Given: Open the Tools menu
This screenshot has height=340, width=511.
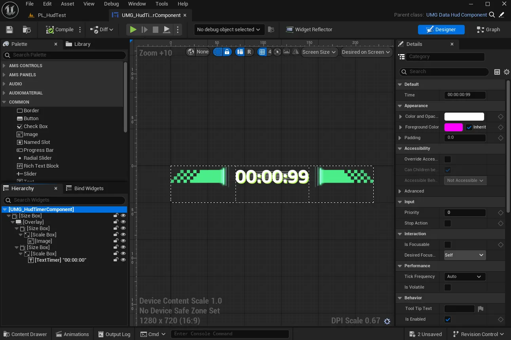Looking at the screenshot, I should tap(161, 4).
